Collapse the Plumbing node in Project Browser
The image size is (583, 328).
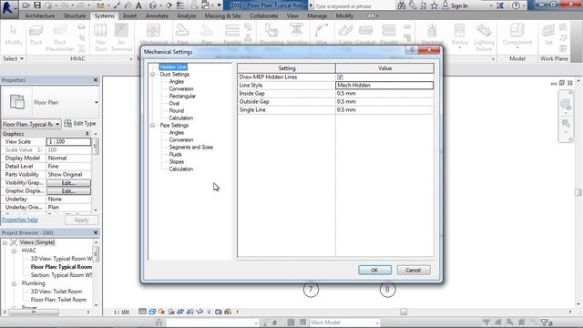point(14,283)
